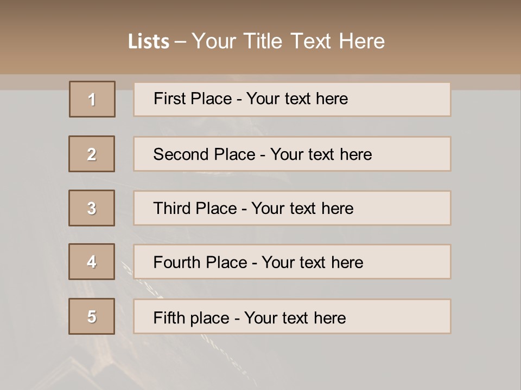Select "Your text here" after Second Place
This screenshot has height=390, width=521.
tap(321, 154)
